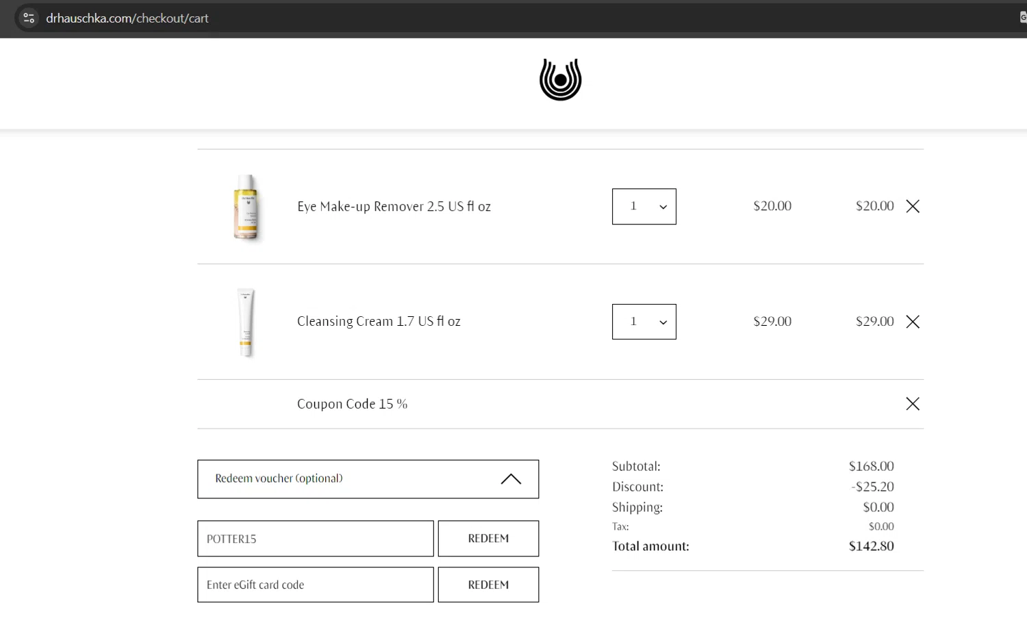The image size is (1027, 640).
Task: Remove the Coupon Code 15 % discount
Action: coord(913,404)
